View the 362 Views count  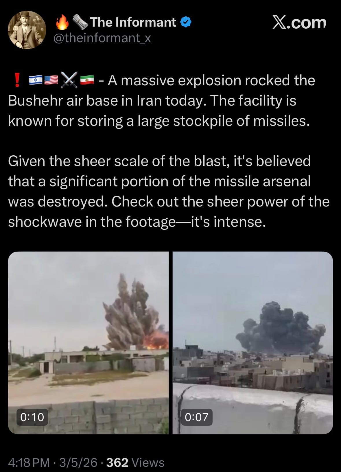coord(135,462)
